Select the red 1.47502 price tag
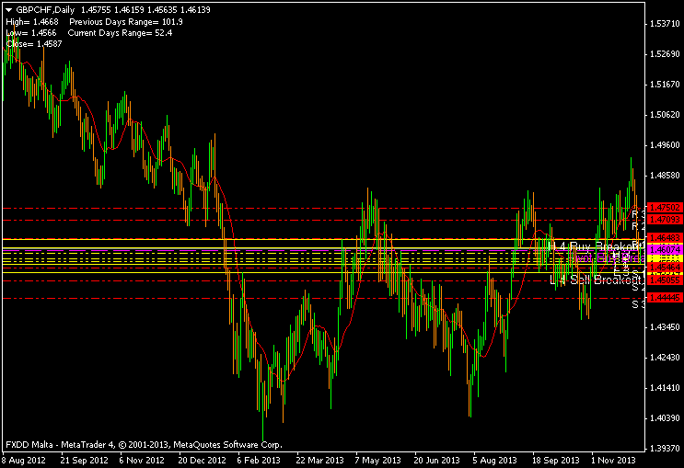Screen dimensions: 684x468 pos(664,208)
